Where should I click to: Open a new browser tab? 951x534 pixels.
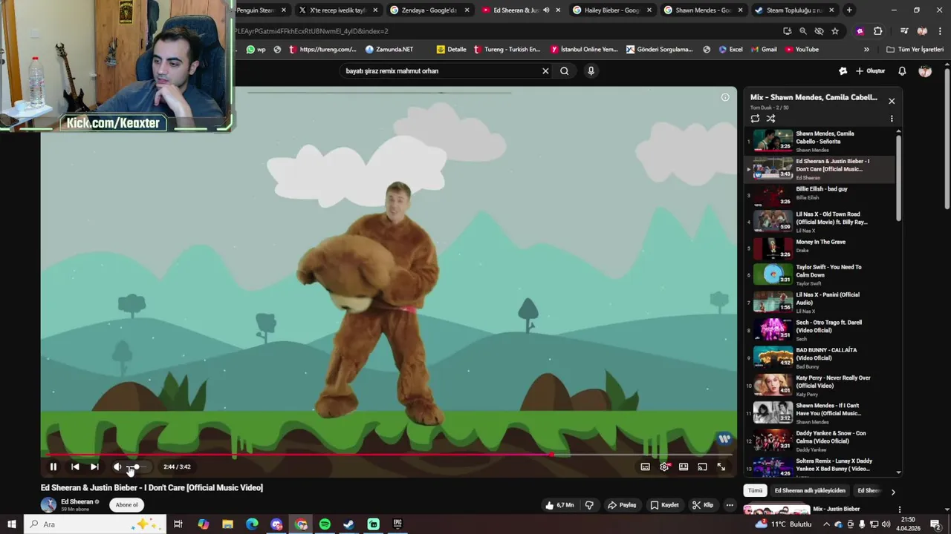[849, 10]
